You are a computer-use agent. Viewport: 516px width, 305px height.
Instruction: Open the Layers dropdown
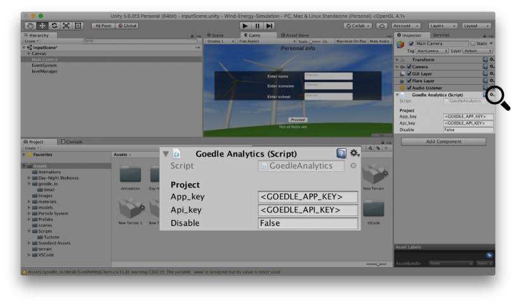click(443, 26)
